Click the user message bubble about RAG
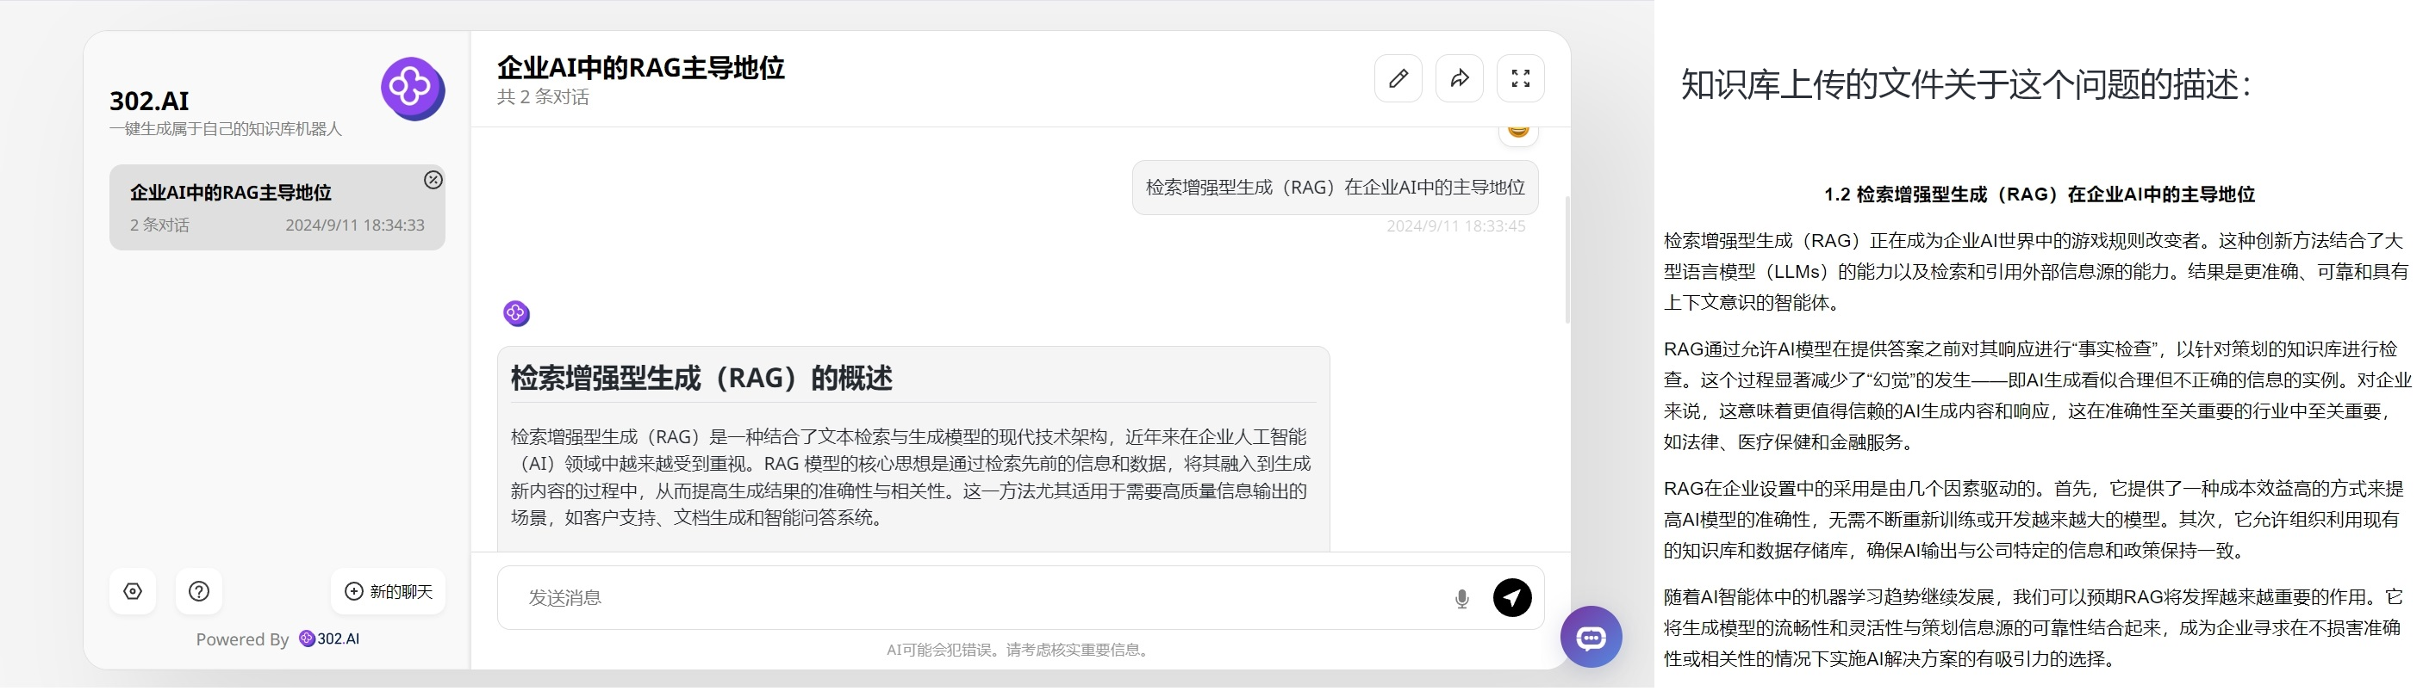The width and height of the screenshot is (2423, 691). [1335, 188]
